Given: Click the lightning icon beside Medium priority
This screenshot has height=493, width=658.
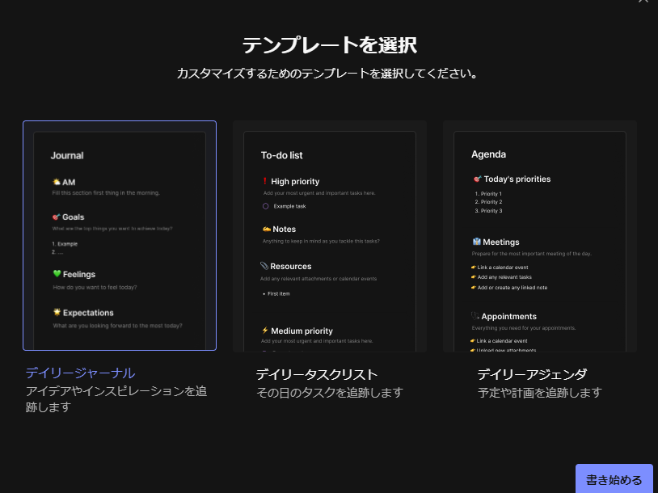Looking at the screenshot, I should coord(265,331).
